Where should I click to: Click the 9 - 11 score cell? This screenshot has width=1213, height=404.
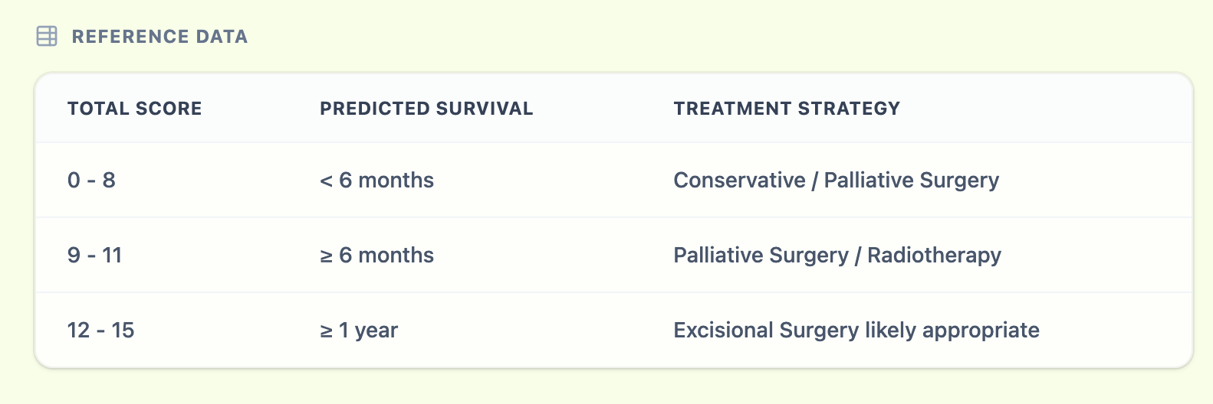(94, 256)
